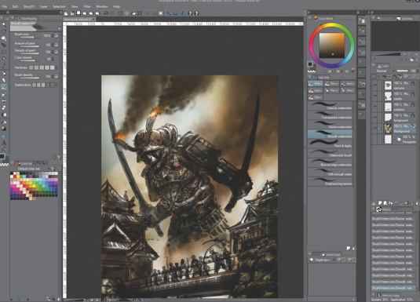Select the Ruler tool in toolbox

point(4,136)
